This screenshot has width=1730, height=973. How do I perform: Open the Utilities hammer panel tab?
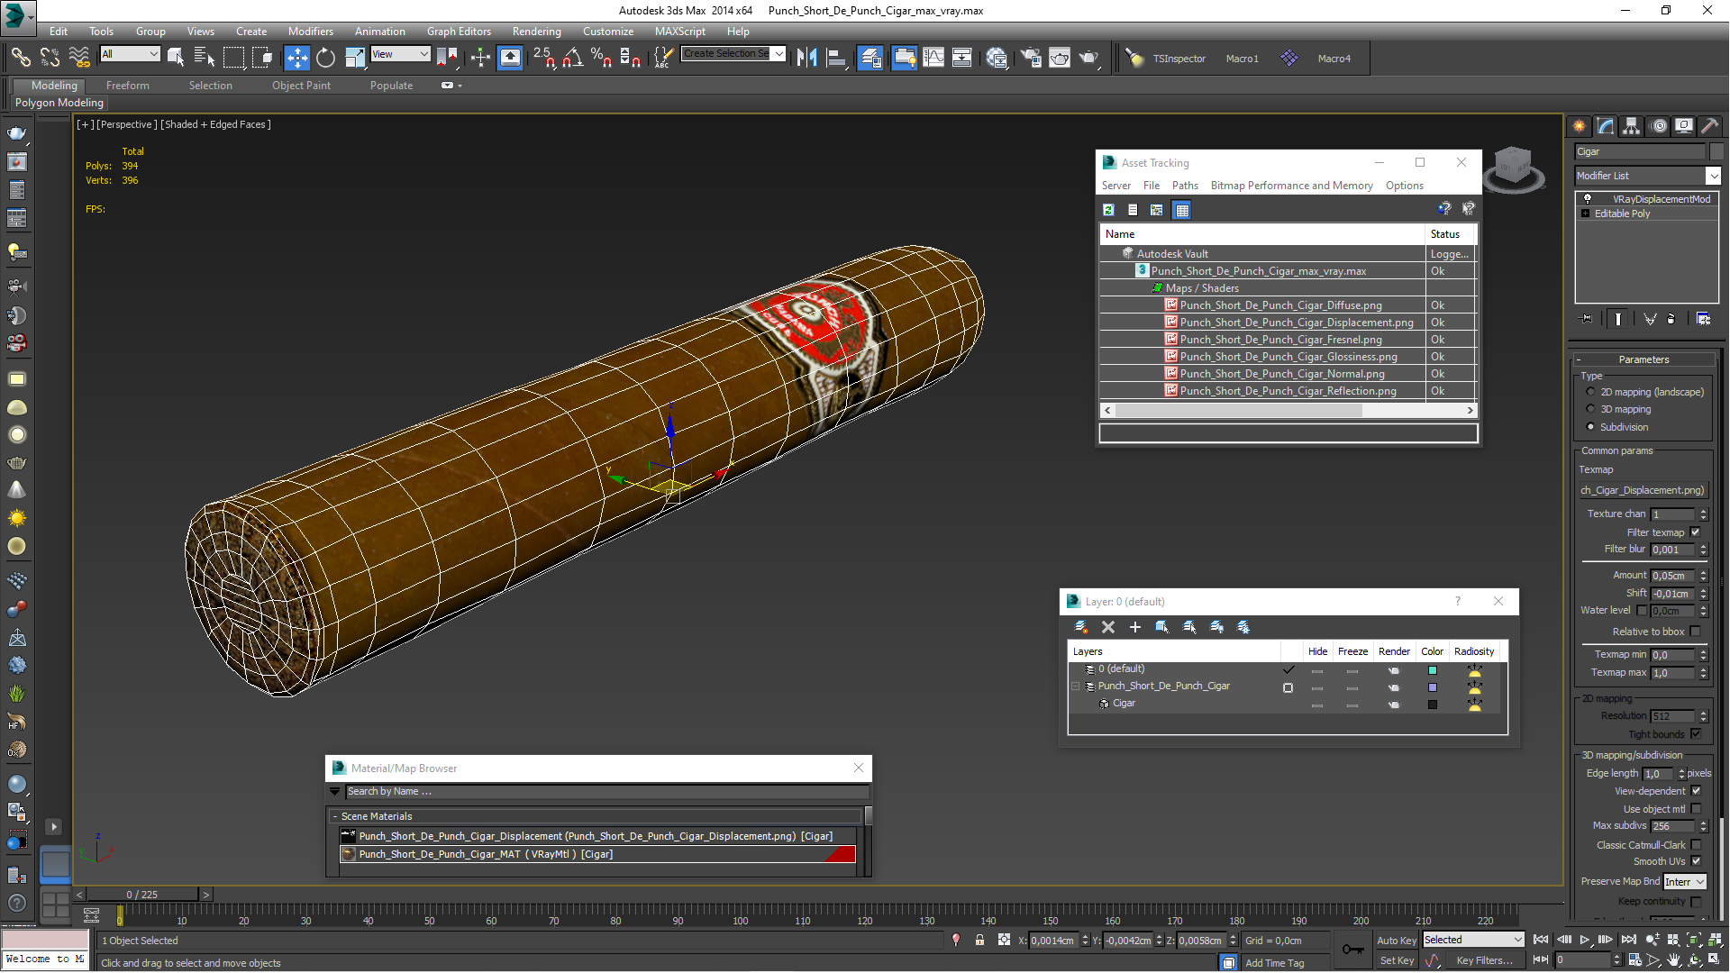tap(1709, 126)
